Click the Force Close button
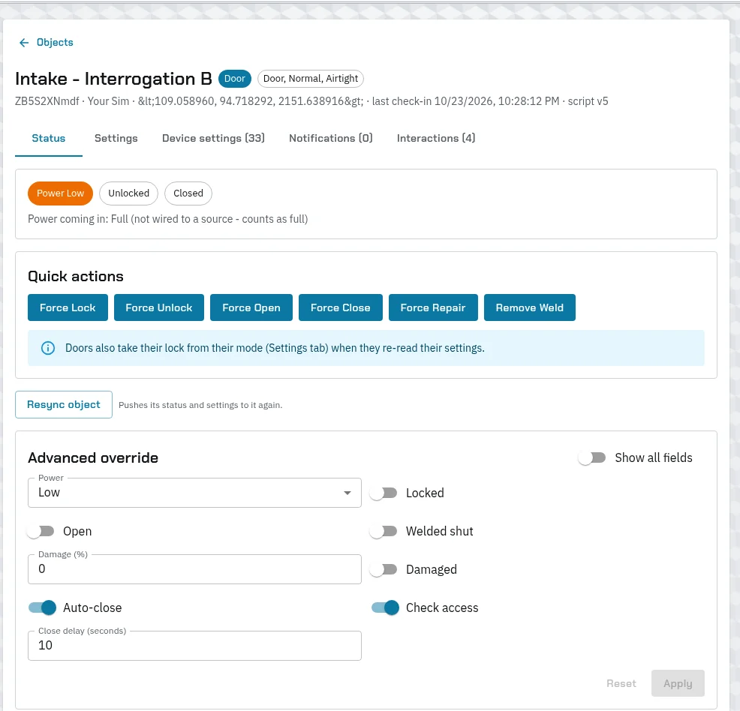 point(340,308)
